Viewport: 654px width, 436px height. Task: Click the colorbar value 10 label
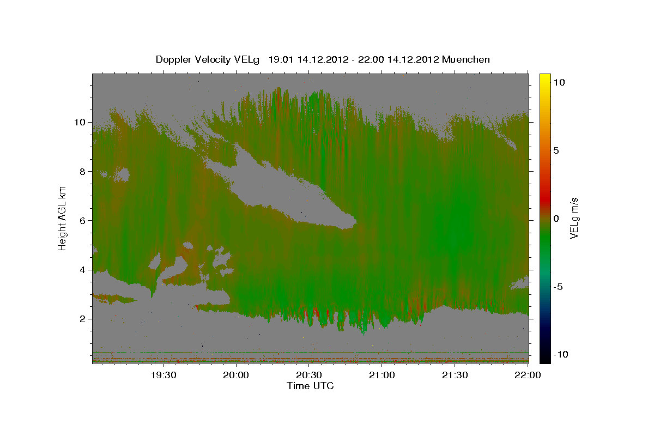559,82
